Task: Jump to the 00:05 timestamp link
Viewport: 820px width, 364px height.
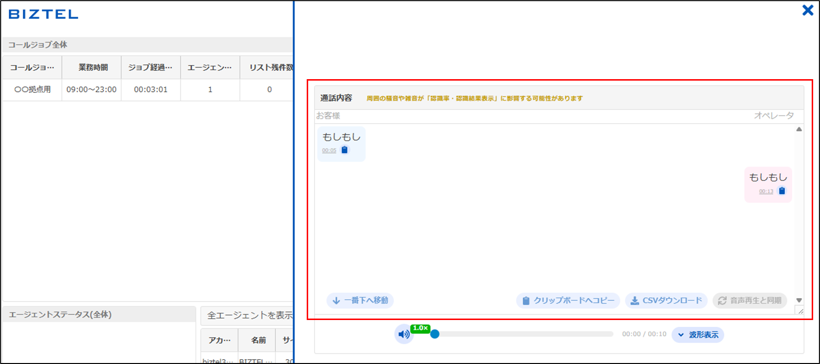Action: [x=329, y=150]
